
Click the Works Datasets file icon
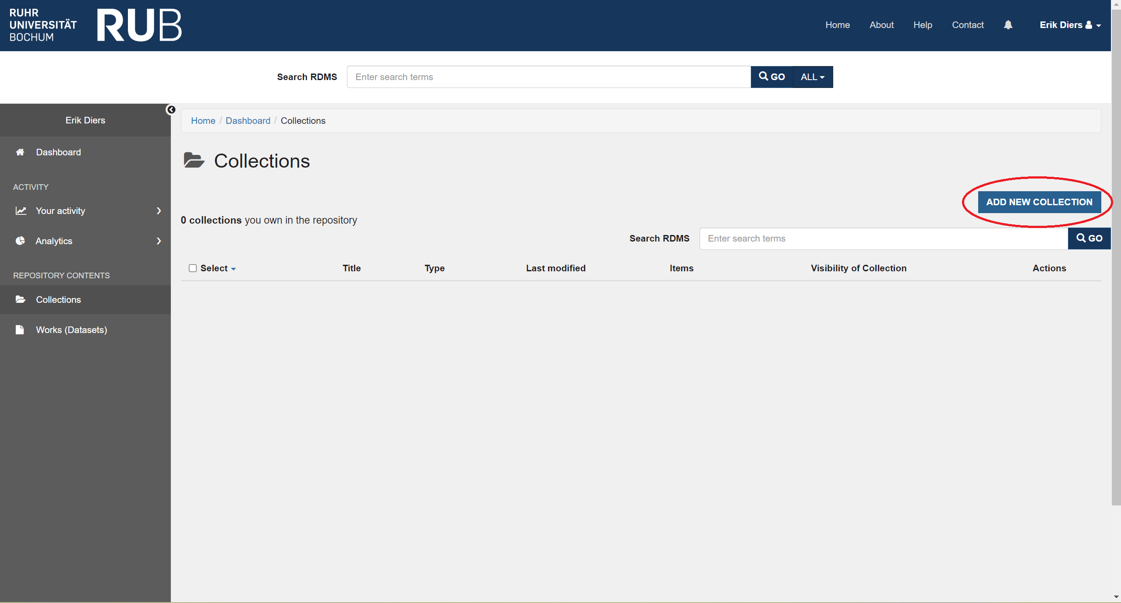click(20, 329)
